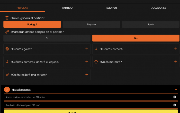Click the ¿Marcarán ambos equipos en el partido? text
Image resolution: width=180 pixels, height=113 pixels.
[37, 32]
